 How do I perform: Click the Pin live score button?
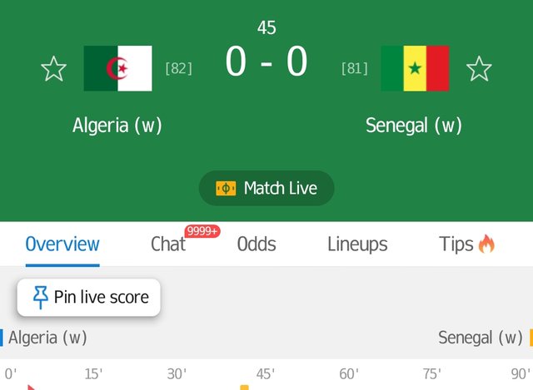click(x=89, y=298)
